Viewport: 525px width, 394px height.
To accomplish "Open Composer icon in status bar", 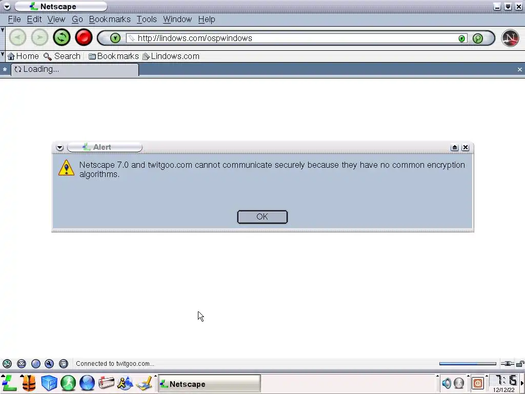I will click(49, 364).
